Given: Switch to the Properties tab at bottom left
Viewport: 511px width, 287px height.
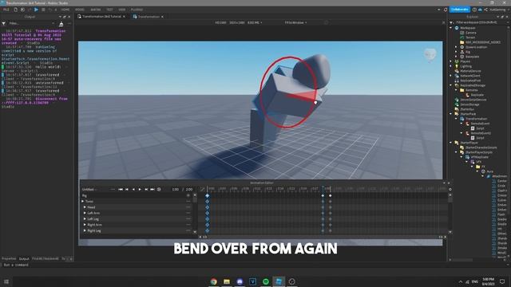Looking at the screenshot, I should 9,259.
